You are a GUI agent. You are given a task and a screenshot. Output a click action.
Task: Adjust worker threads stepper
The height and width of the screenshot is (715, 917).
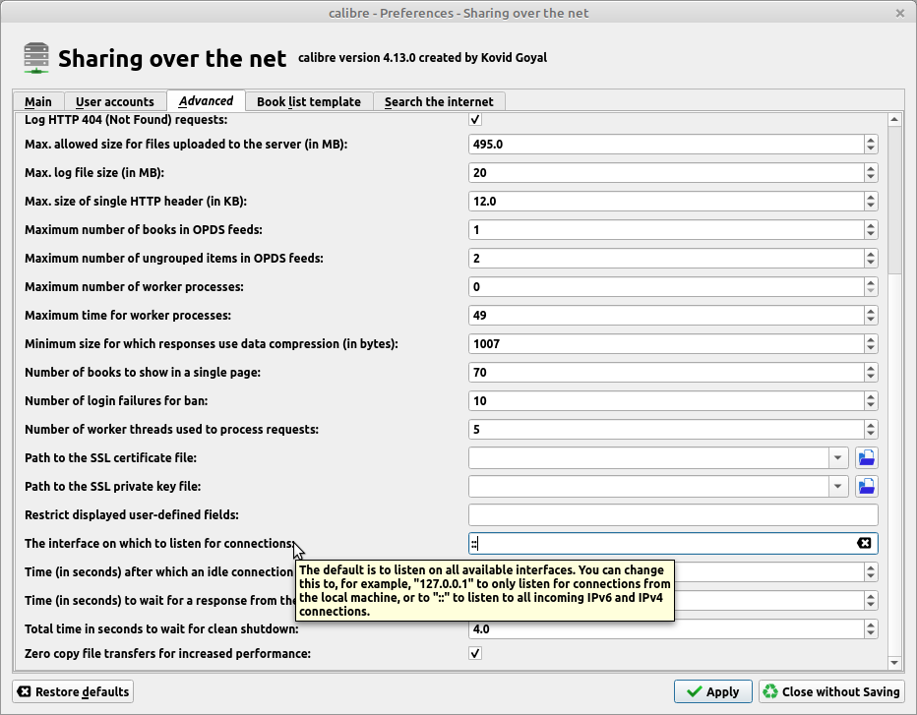pos(871,429)
